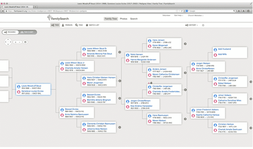Screen dimensions: 253x149
Task: Expand ancestors of Christoffer Jorgensen 1717-1779
Action: tap(251, 82)
